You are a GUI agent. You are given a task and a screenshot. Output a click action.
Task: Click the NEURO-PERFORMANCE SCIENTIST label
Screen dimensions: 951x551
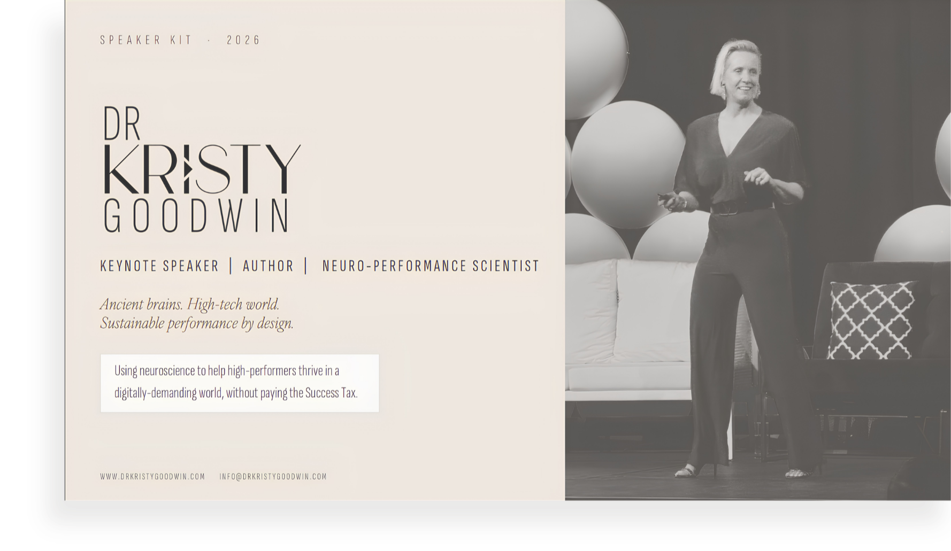[x=431, y=266]
